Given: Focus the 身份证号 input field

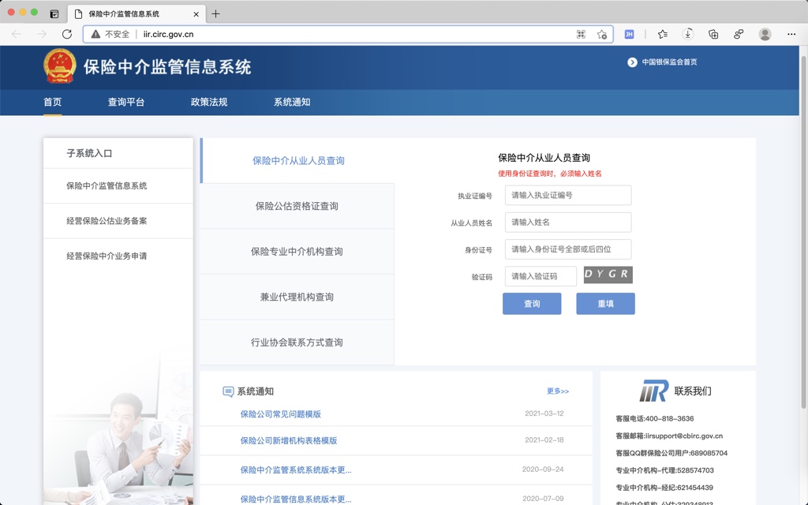Looking at the screenshot, I should (x=568, y=249).
